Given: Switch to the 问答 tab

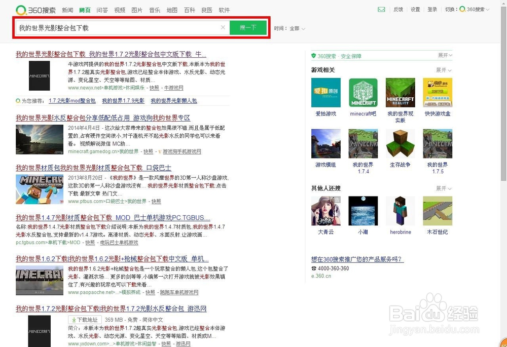Looking at the screenshot, I should (x=102, y=10).
